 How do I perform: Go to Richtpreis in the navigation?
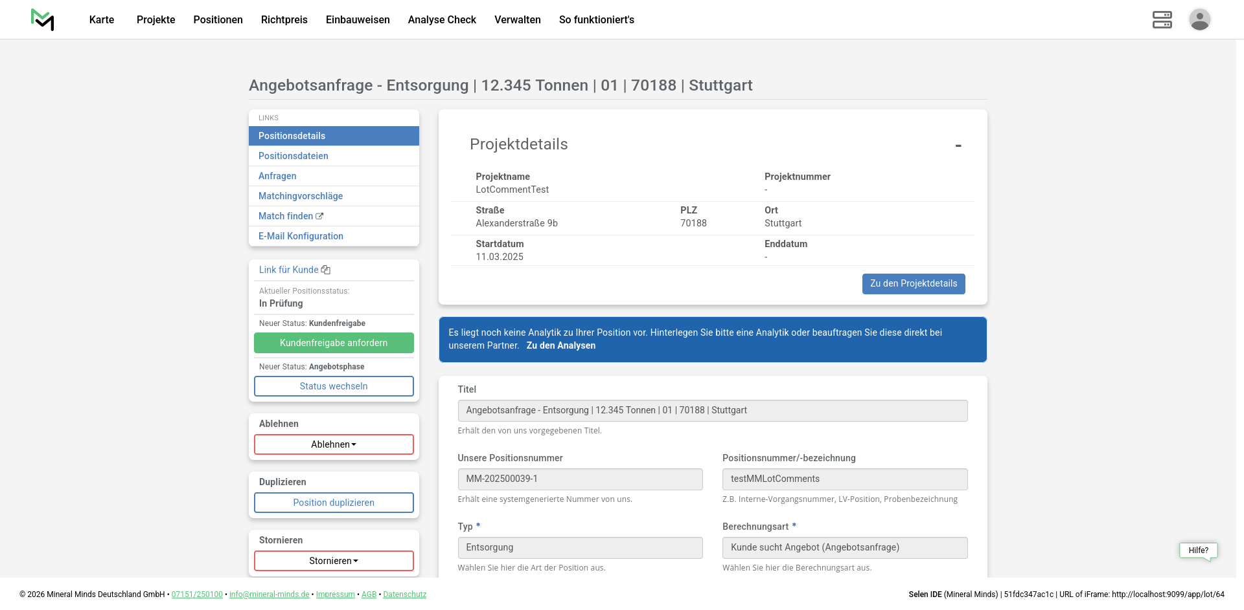point(284,19)
